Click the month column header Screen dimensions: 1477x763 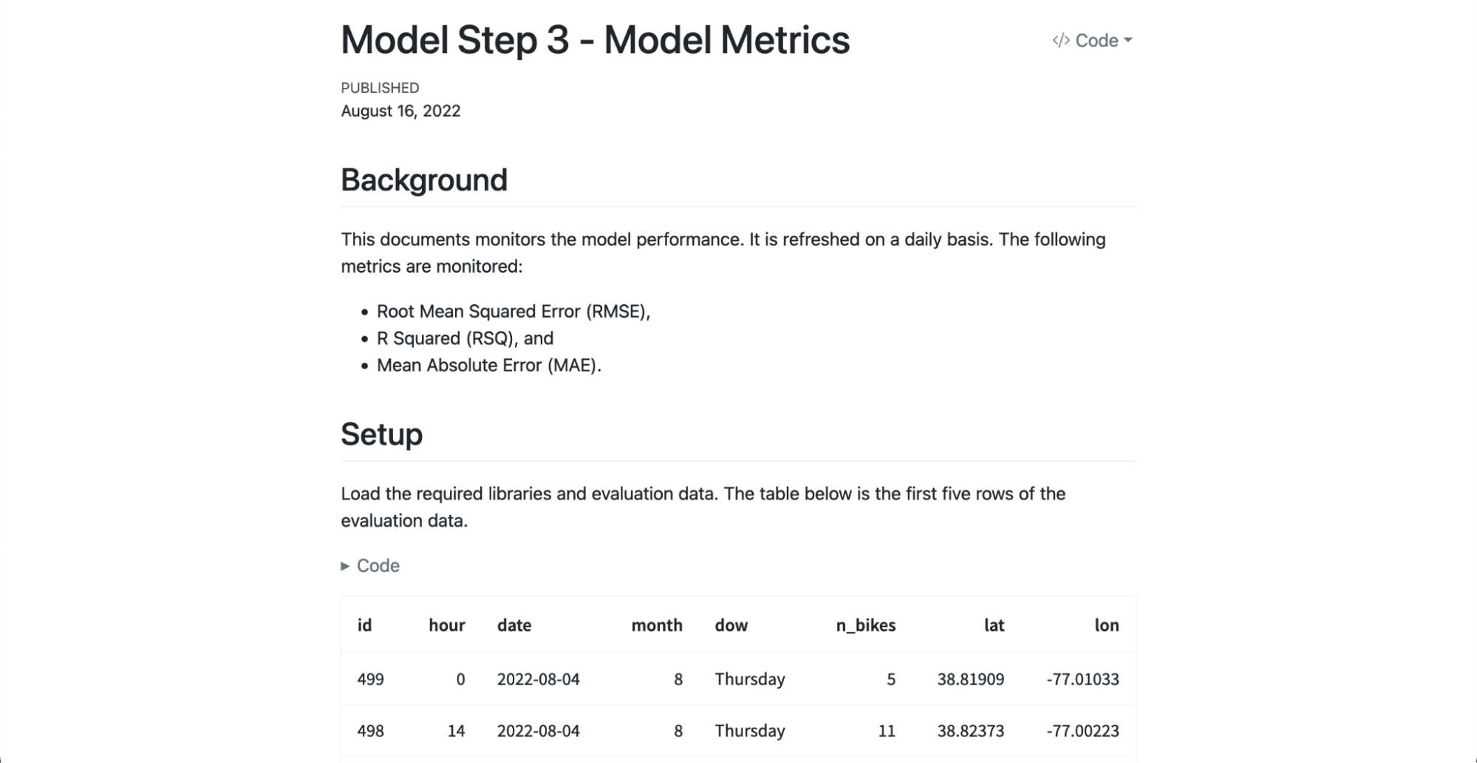pos(656,625)
